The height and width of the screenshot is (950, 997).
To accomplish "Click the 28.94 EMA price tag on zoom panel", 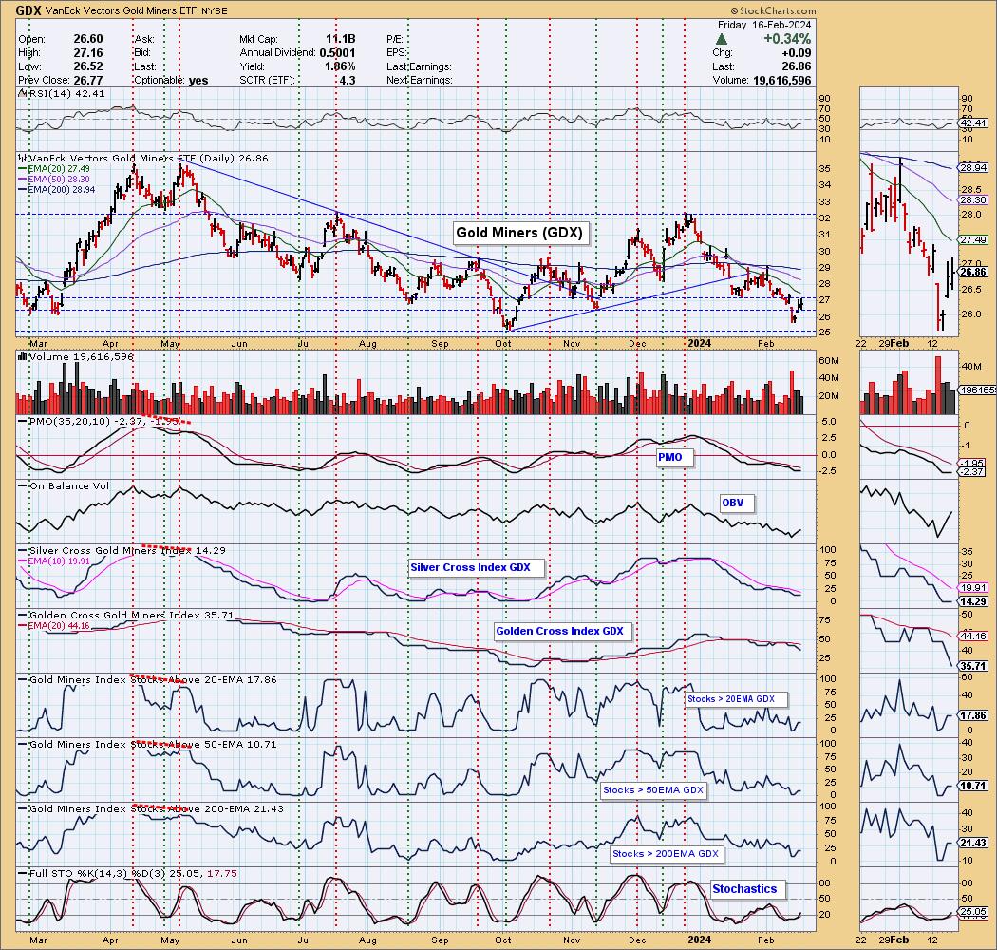I will pos(974,168).
